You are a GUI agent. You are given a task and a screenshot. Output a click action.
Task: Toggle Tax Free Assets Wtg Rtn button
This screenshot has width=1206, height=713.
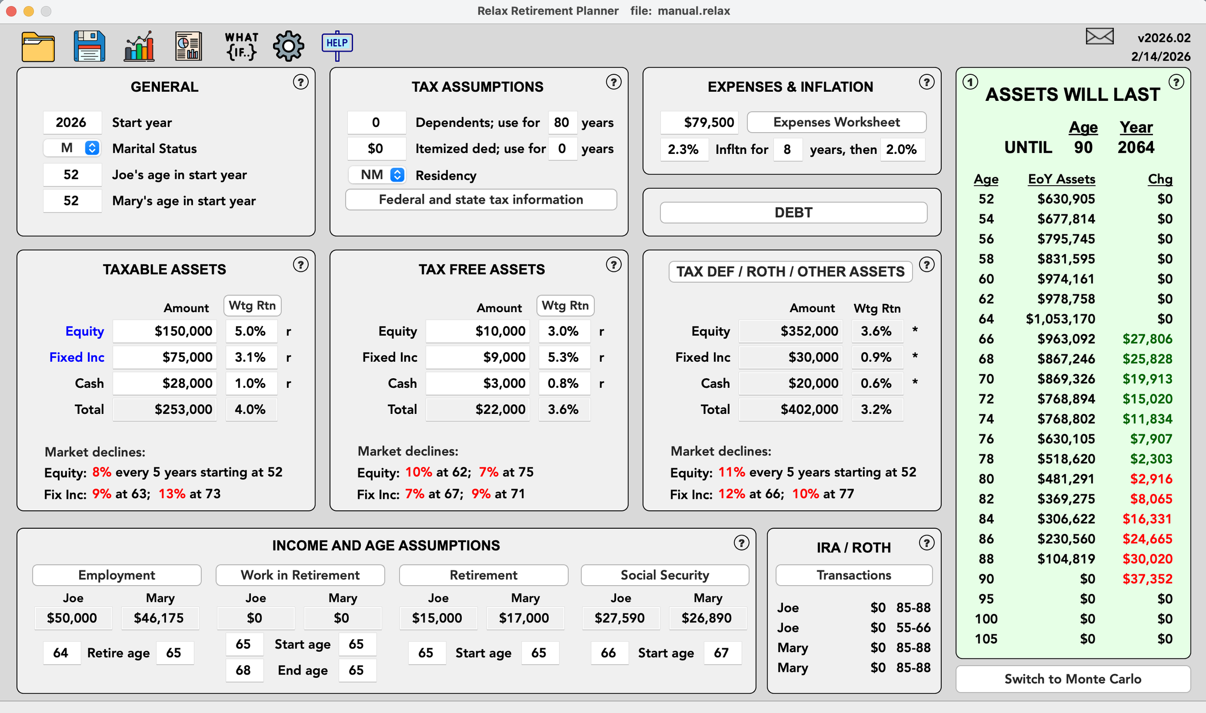tap(565, 305)
